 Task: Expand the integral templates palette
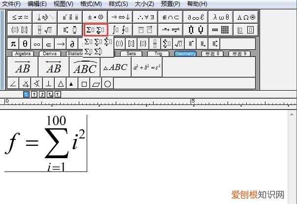click(x=121, y=30)
